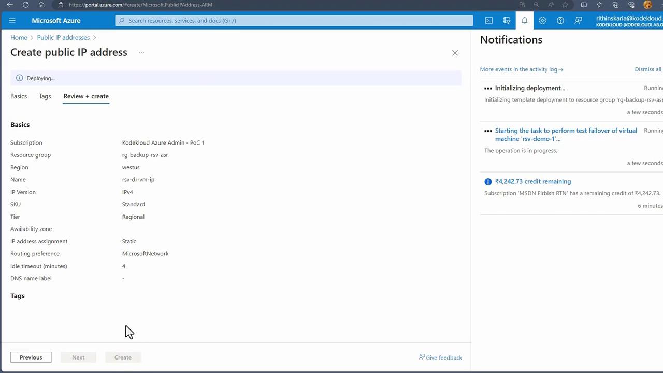Launch Cloud Shell from the top bar

[488, 21]
